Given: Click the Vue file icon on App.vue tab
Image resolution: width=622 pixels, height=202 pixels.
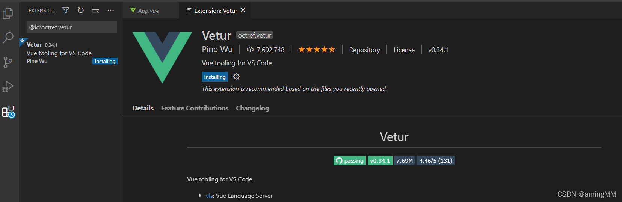Looking at the screenshot, I should point(133,10).
